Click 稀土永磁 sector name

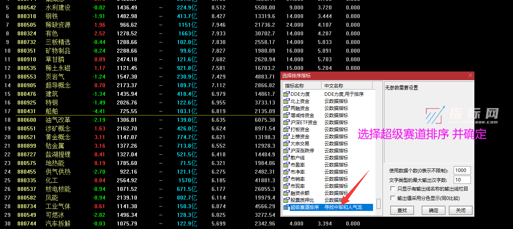58,68
